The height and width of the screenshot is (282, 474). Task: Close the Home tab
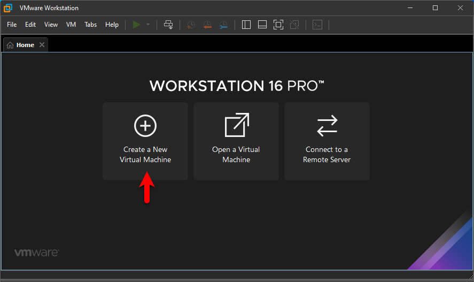(42, 45)
